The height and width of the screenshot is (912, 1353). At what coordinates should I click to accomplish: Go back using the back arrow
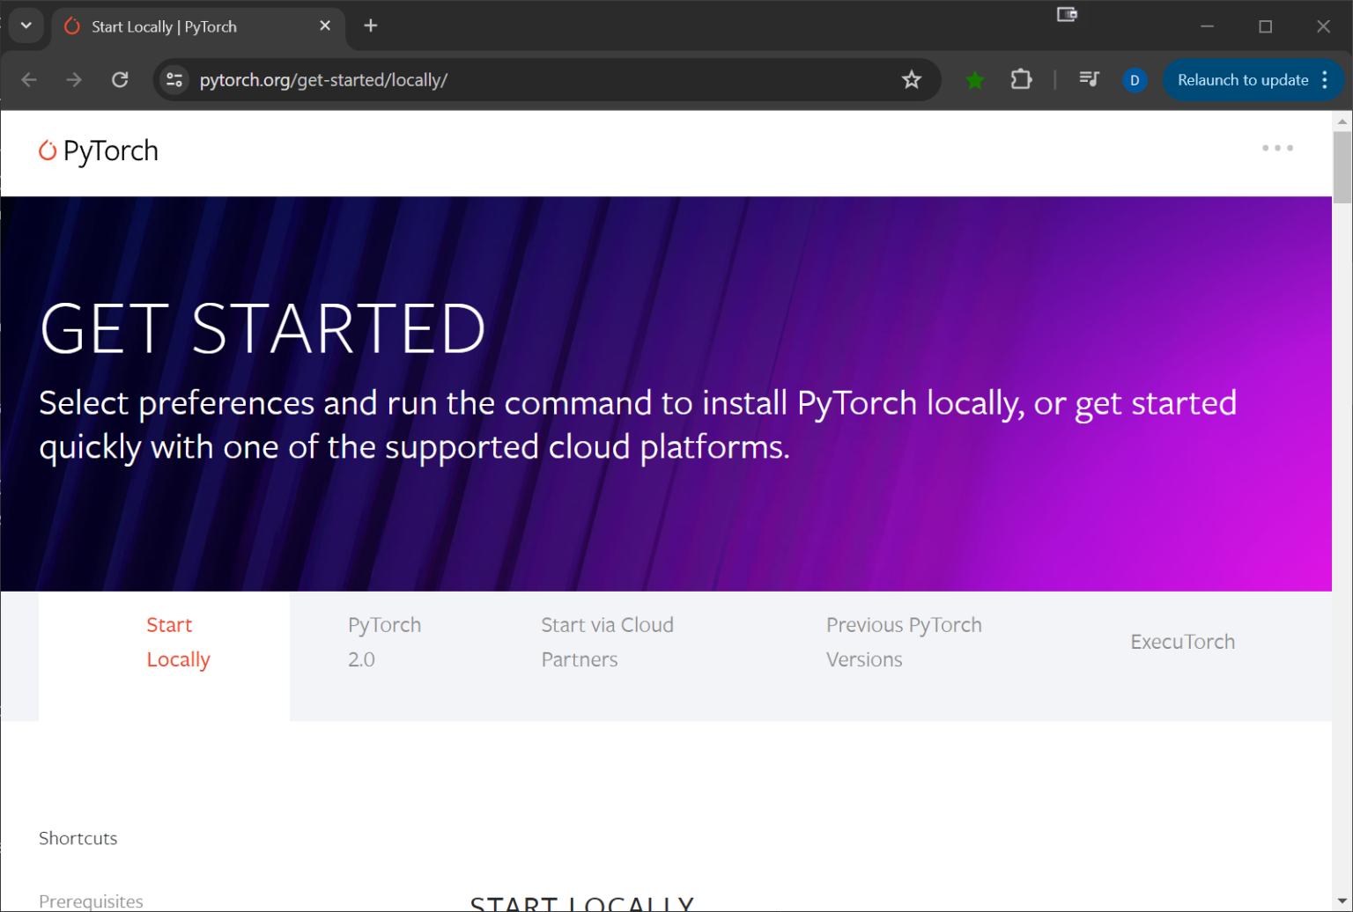[29, 80]
